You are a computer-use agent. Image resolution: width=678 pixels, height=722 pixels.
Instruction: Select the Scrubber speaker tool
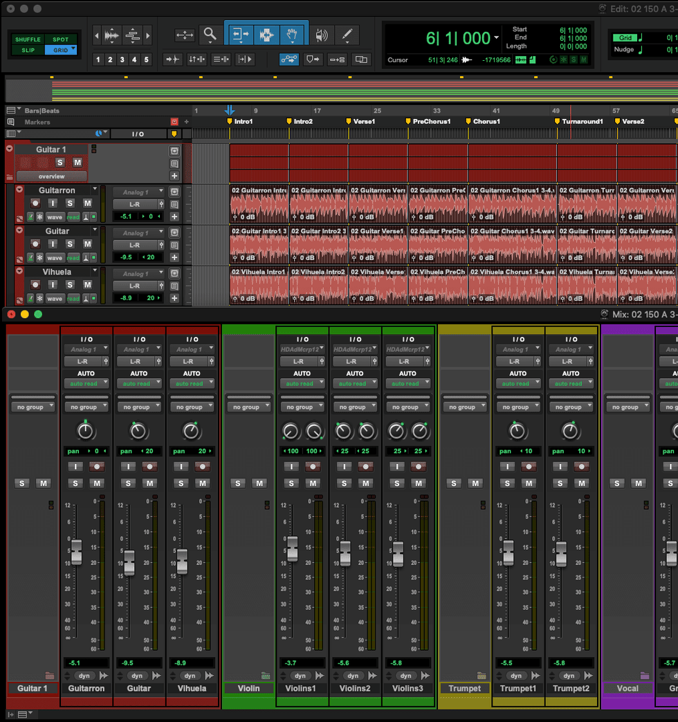point(321,34)
